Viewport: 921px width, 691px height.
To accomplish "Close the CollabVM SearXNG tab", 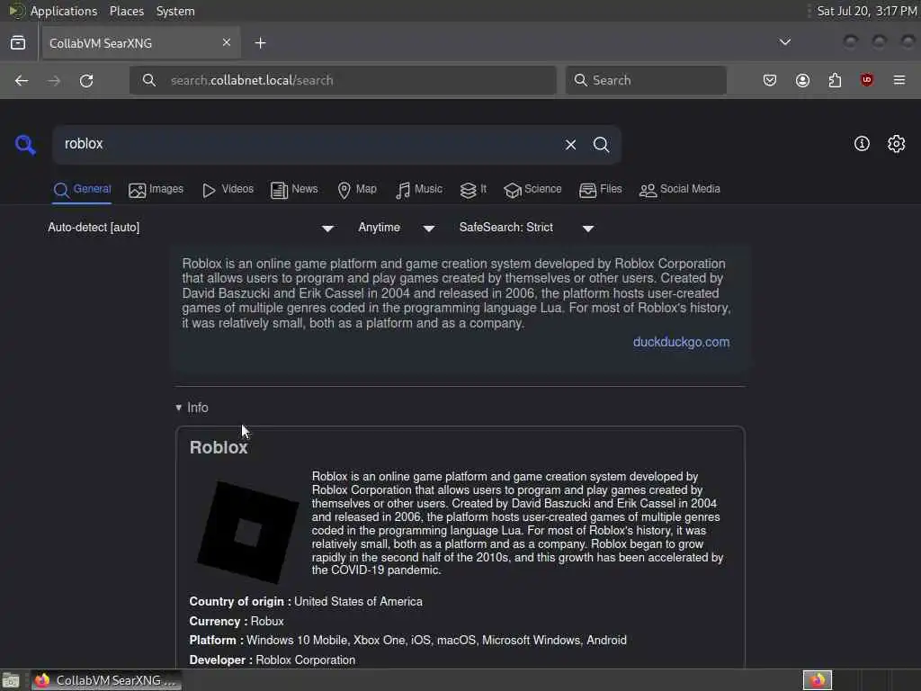I will (x=227, y=42).
